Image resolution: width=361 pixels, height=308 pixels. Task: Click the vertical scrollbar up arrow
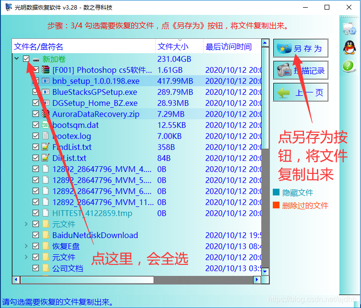click(265, 43)
